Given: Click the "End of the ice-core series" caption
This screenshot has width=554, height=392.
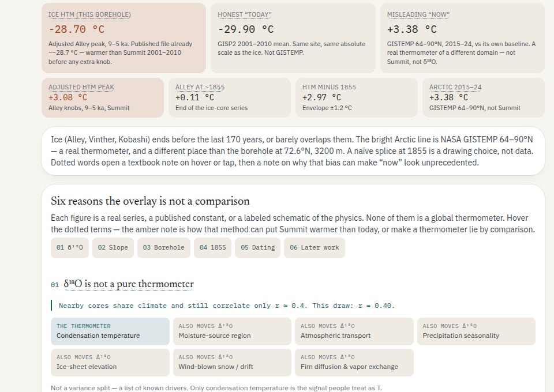Looking at the screenshot, I should [212, 108].
